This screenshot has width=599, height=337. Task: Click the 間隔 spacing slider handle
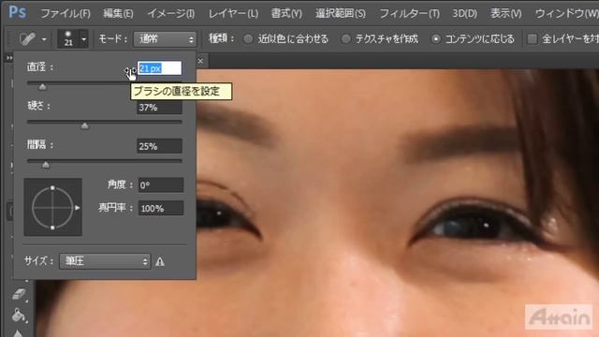coord(46,165)
